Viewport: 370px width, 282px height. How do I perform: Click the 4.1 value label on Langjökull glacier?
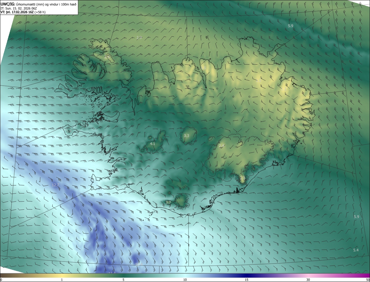153,144
